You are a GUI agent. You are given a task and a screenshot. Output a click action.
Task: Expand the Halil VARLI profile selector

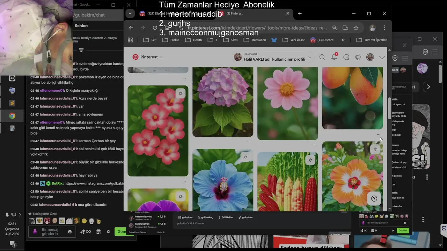309,57
